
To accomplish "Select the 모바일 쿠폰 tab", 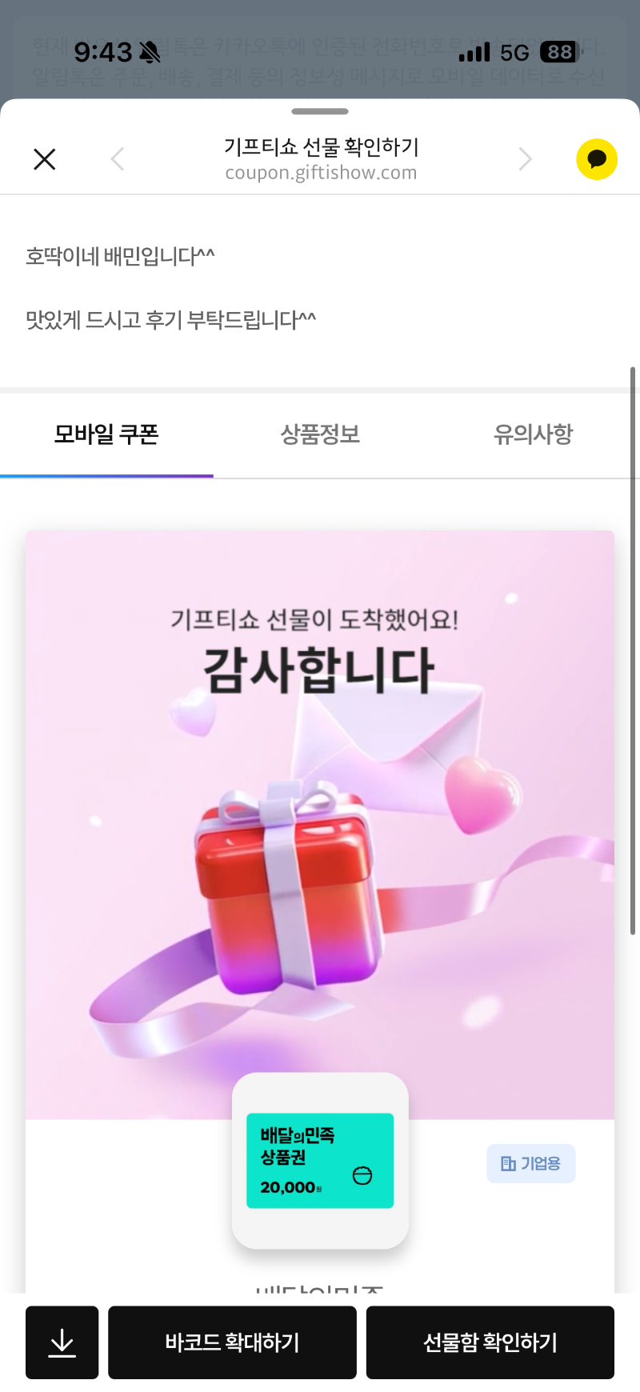I will [106, 434].
